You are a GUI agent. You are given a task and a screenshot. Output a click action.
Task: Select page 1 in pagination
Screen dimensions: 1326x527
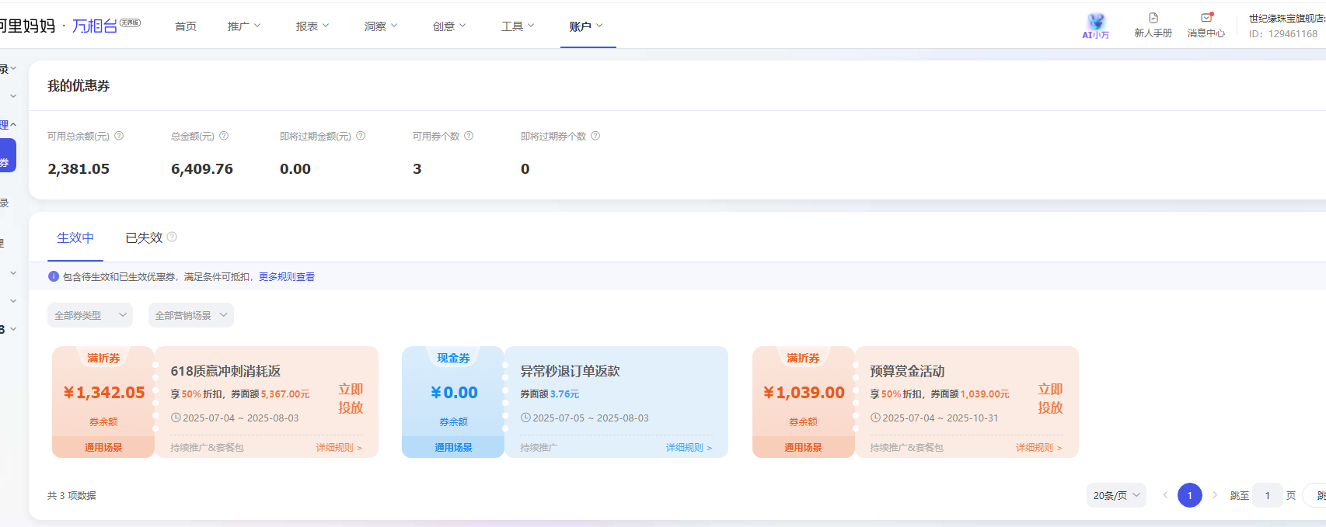[x=1189, y=495]
